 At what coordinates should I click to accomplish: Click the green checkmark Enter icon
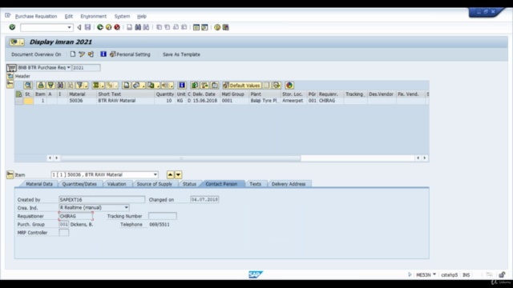(x=12, y=27)
